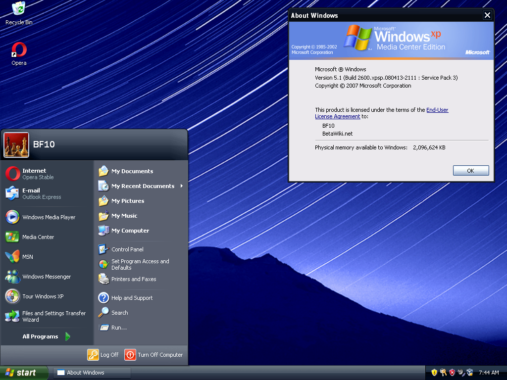Launch Windows Media Player from Start menu
507x380 pixels.
(x=48, y=217)
